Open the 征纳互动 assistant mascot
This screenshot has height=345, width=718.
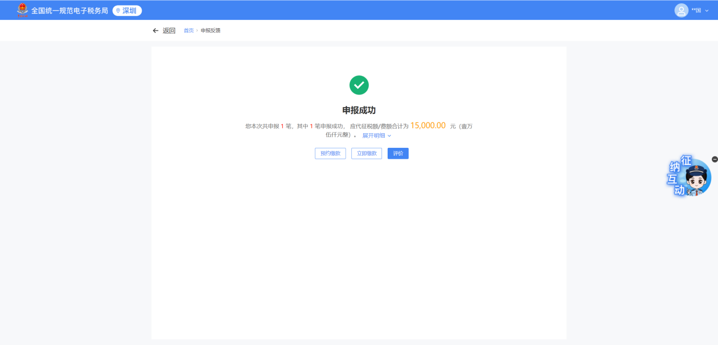coord(689,177)
